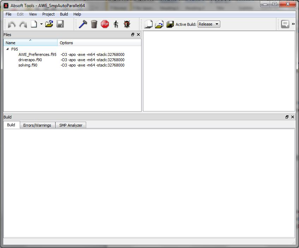Click the window resize grip corner

coord(293,243)
